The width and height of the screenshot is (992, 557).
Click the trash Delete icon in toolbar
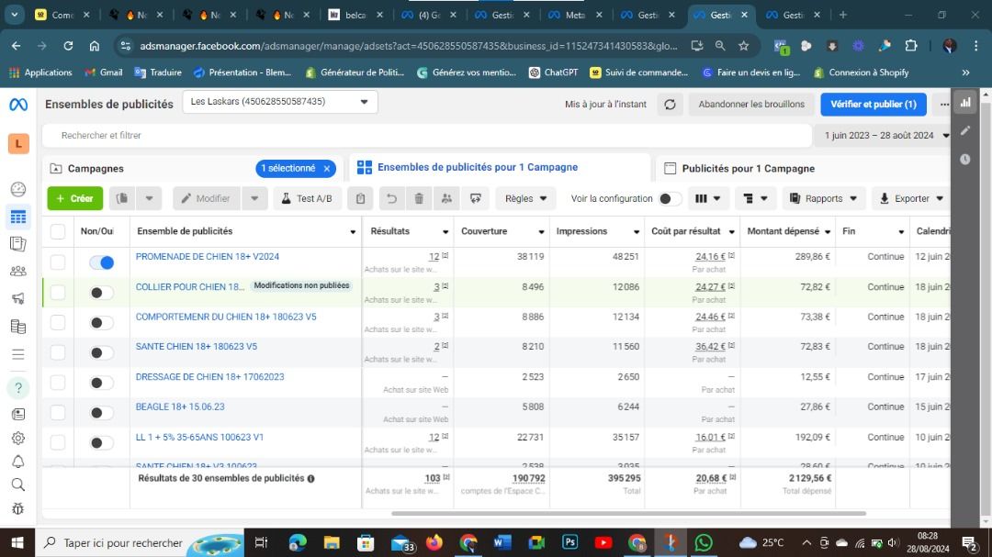[419, 198]
